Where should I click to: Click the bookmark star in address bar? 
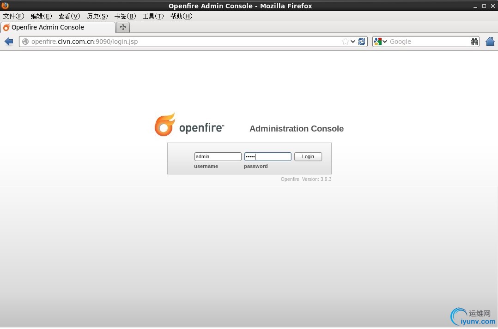click(x=345, y=41)
